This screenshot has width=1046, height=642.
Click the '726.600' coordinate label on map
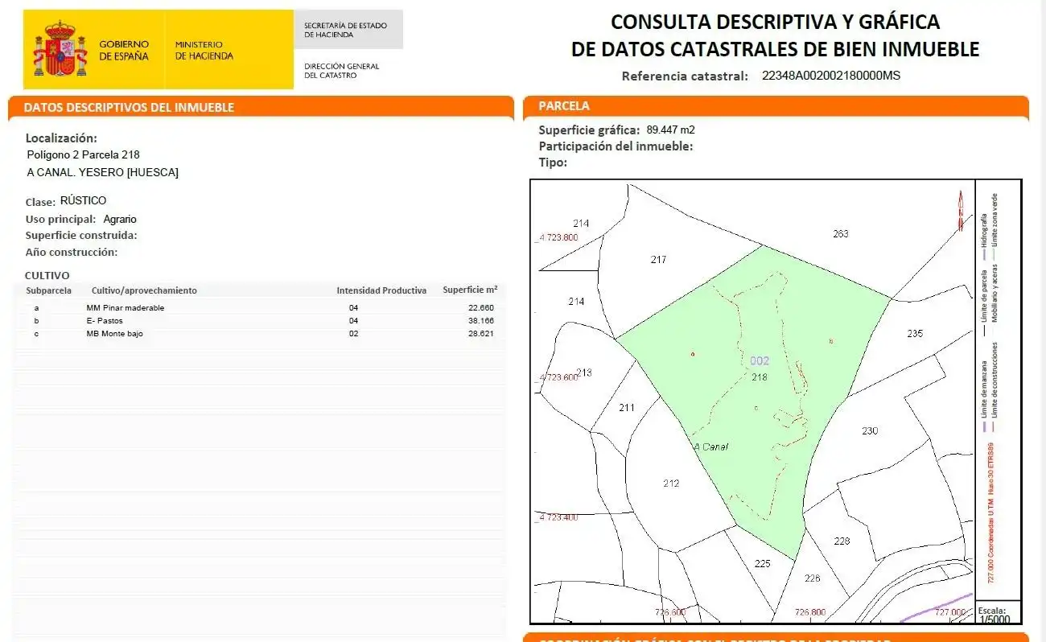(670, 613)
